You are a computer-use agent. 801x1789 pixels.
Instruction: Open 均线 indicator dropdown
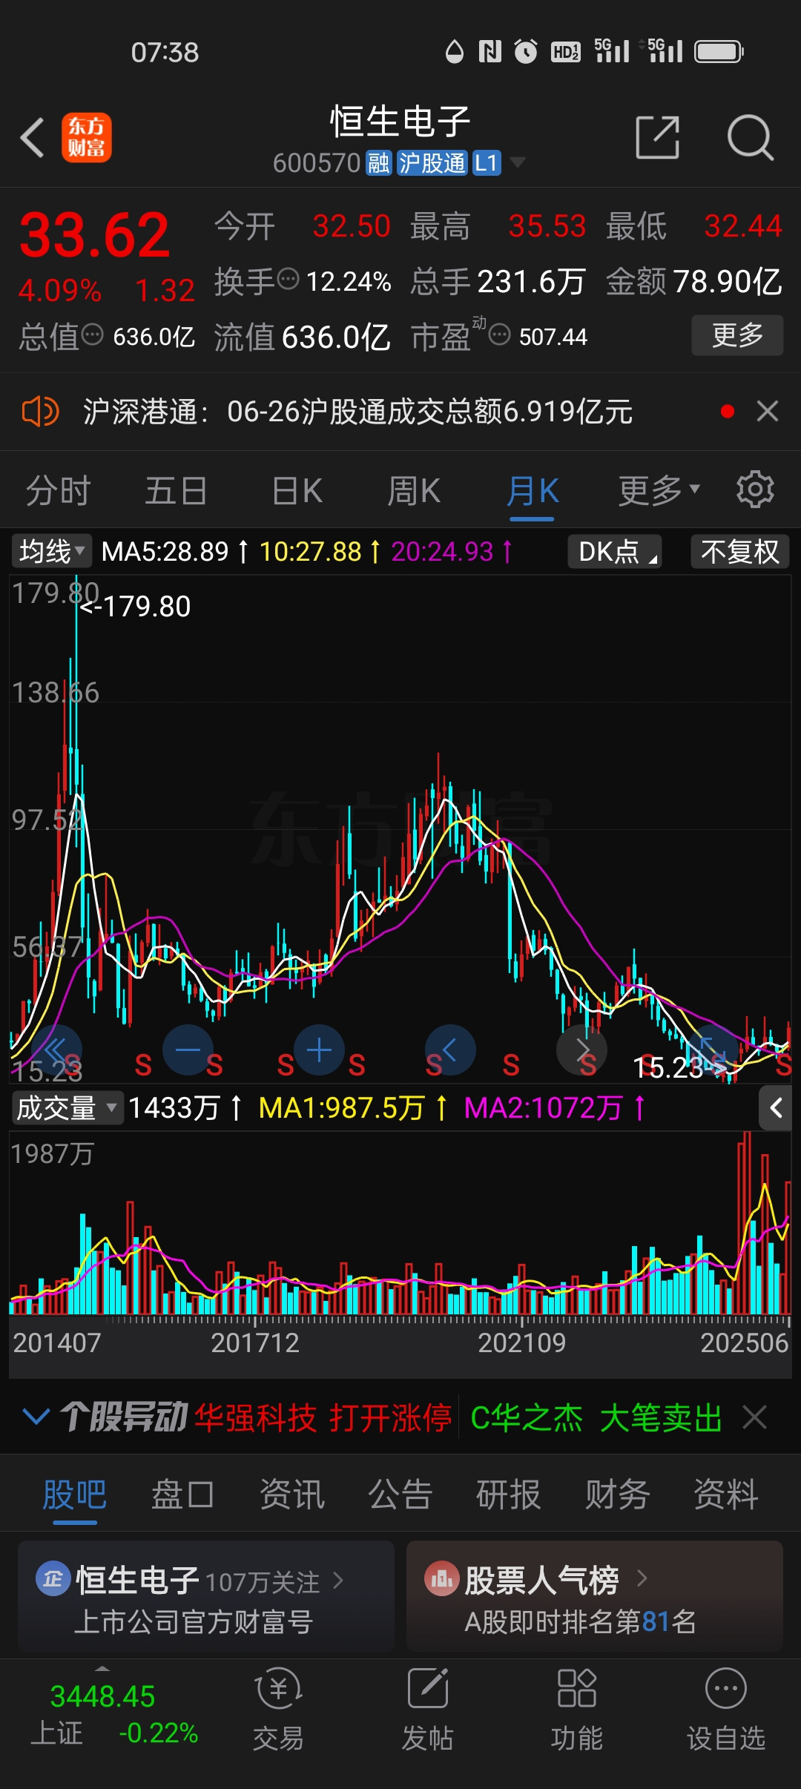click(51, 551)
